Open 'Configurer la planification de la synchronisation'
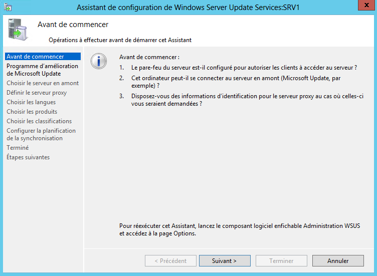This screenshot has height=276, width=377. (41, 134)
